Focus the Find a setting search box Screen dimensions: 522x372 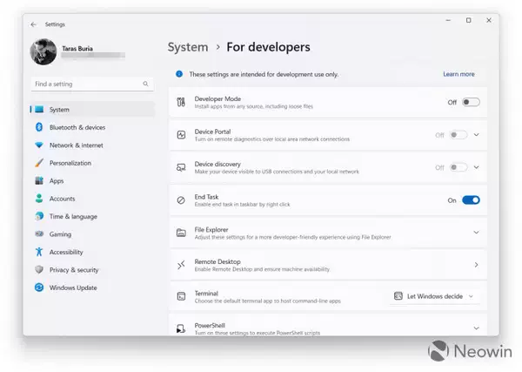point(92,84)
